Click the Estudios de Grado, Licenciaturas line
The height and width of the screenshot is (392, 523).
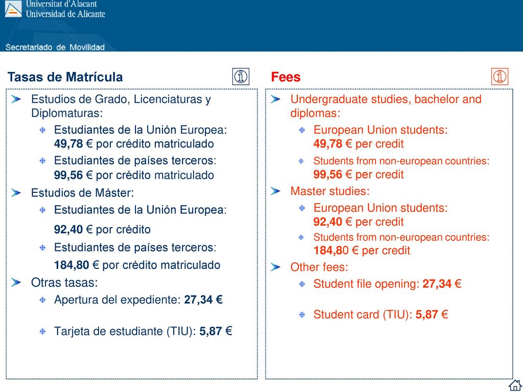[x=121, y=100]
